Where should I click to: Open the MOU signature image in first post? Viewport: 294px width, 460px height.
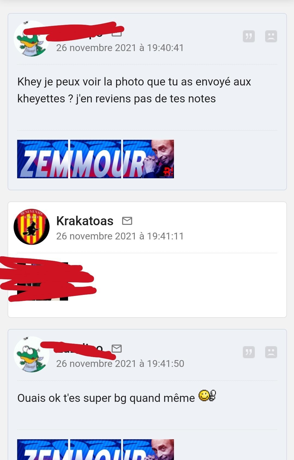pyautogui.click(x=96, y=159)
